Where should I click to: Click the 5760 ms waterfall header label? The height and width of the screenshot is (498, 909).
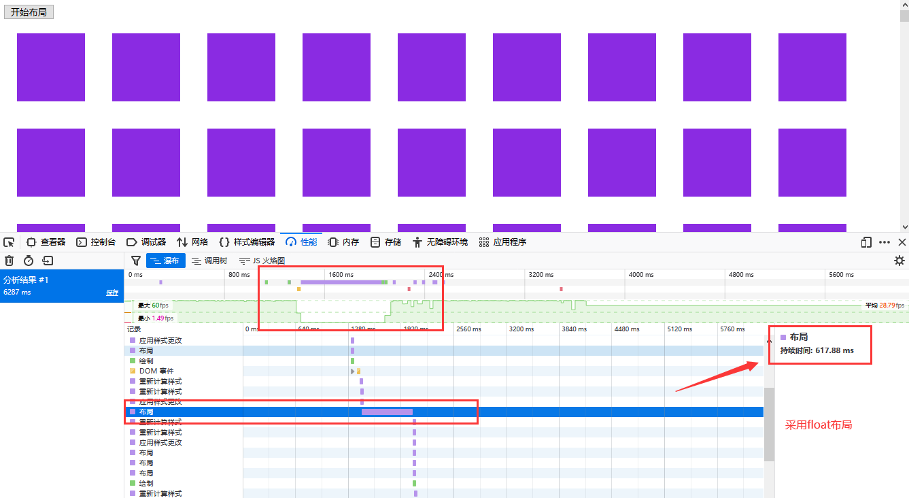pos(733,329)
